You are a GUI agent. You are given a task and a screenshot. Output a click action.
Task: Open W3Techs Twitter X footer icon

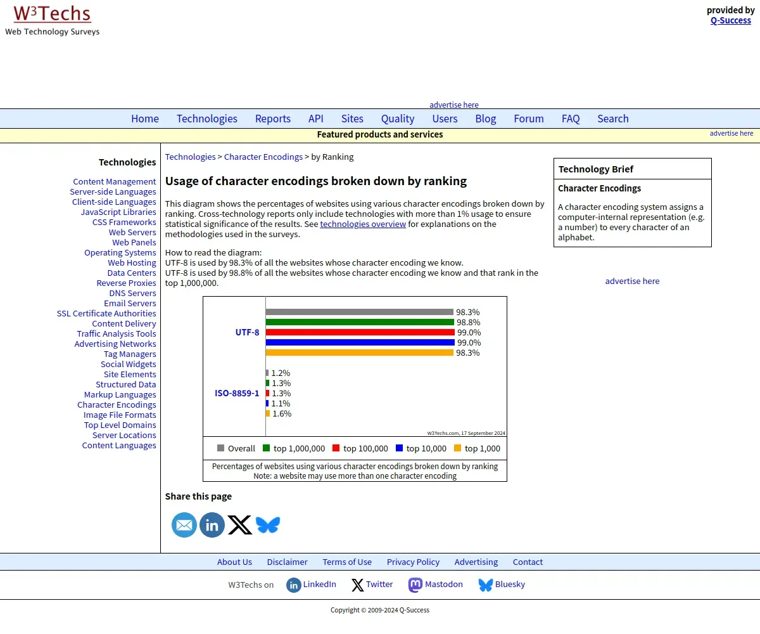[x=358, y=585]
